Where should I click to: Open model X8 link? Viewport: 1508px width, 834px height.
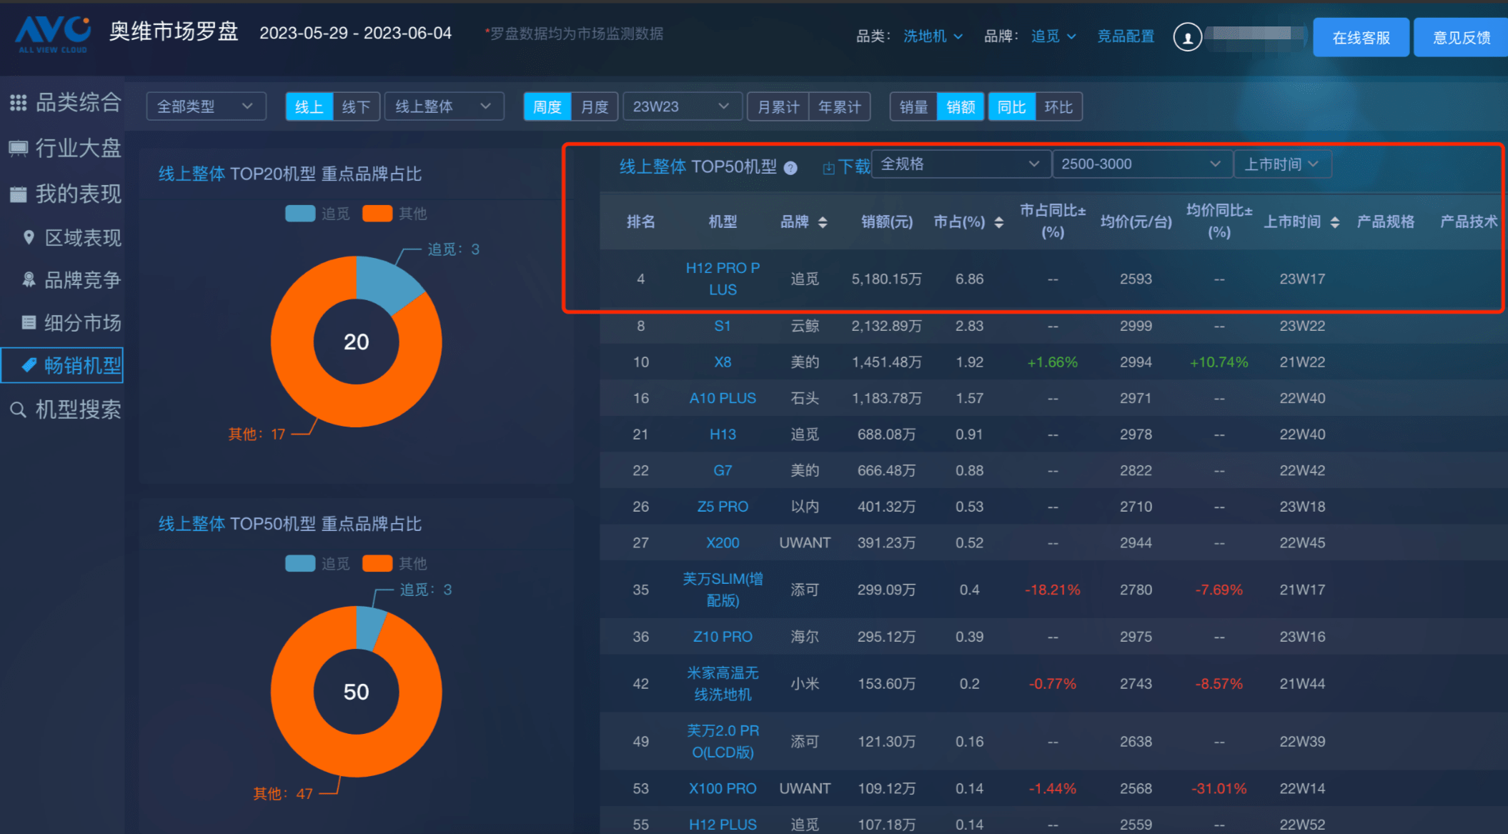[x=723, y=362]
